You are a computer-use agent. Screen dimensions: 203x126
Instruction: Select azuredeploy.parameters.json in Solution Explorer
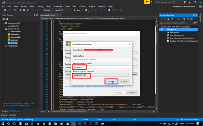[182, 38]
